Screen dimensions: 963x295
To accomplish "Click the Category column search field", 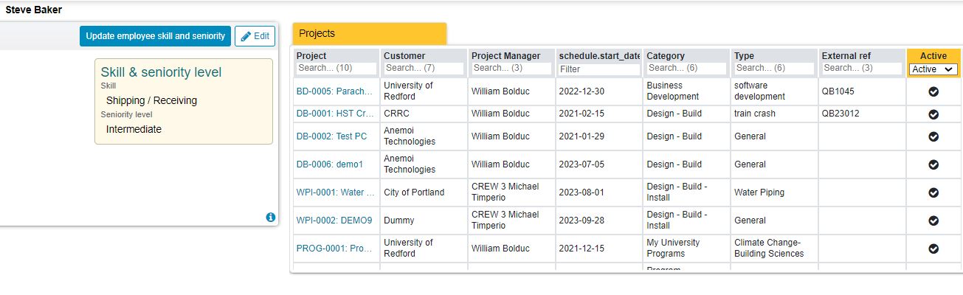I will pos(686,68).
